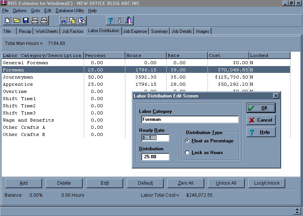The height and width of the screenshot is (216, 303).
Task: Open the File menu
Action: [x=5, y=11]
